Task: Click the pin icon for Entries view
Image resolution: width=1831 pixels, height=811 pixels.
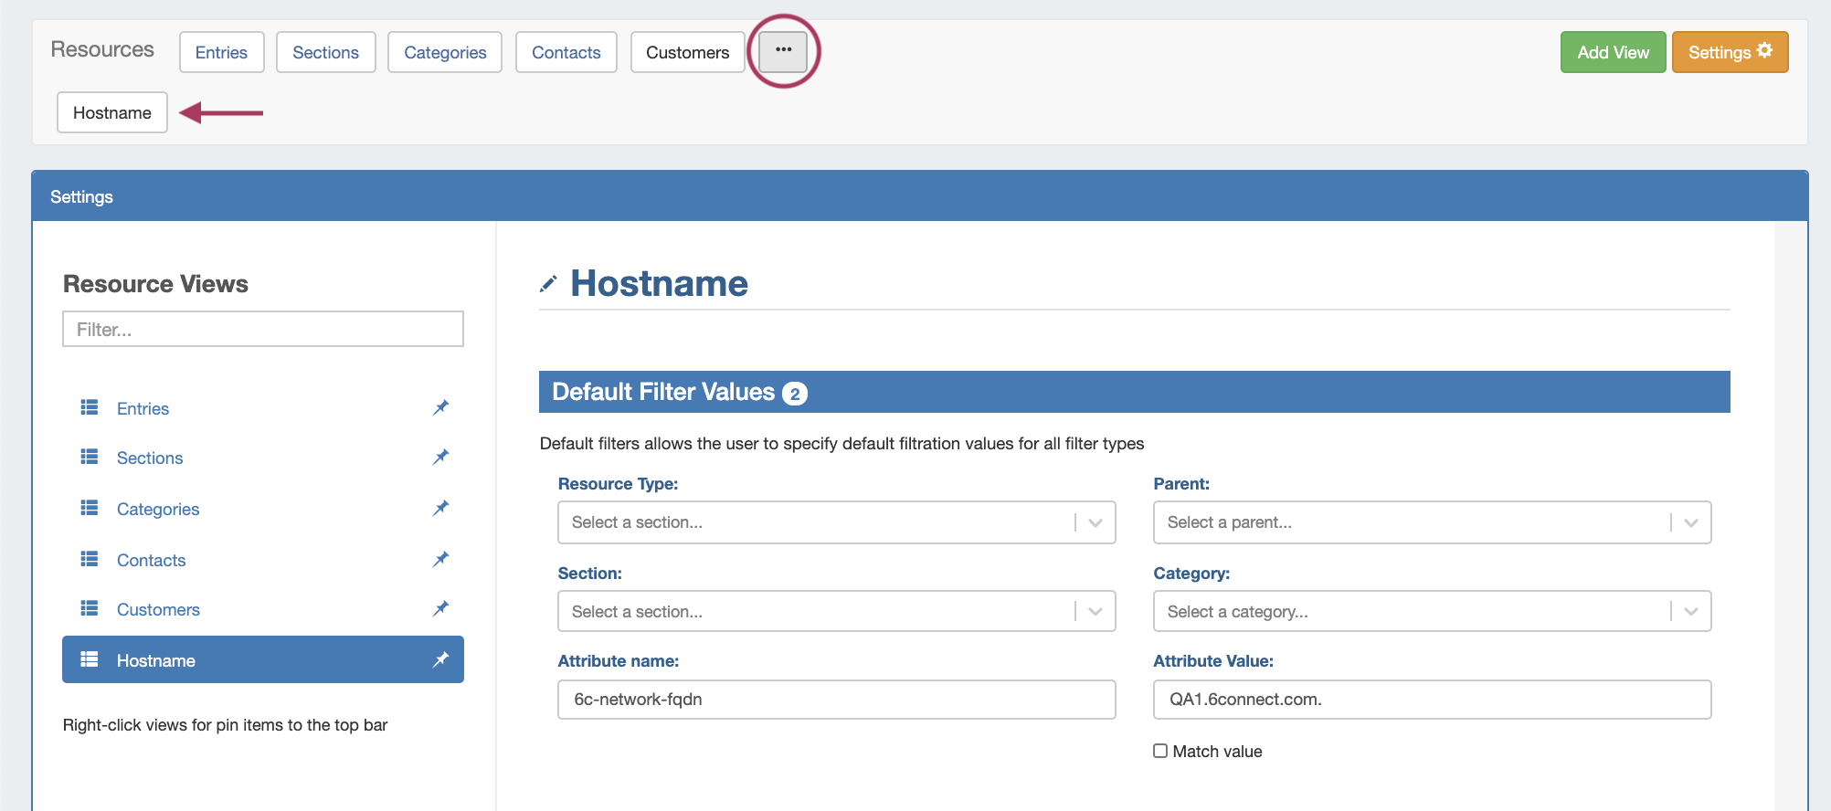Action: pos(441,408)
